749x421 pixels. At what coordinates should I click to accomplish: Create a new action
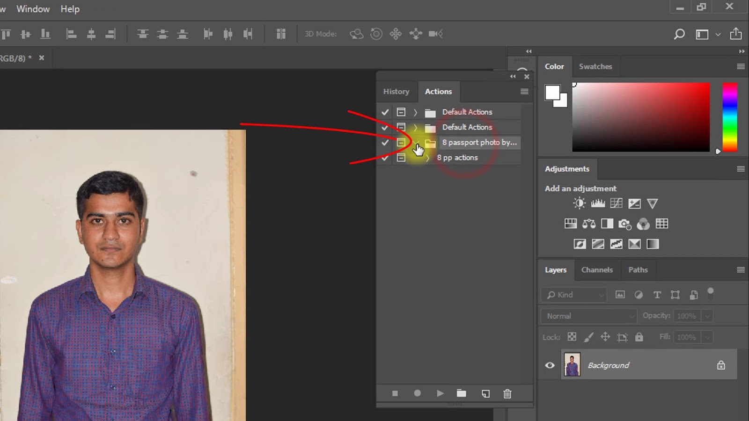tap(485, 394)
